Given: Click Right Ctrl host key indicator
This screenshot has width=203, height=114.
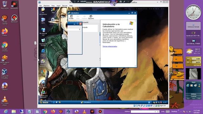Looking at the screenshot, I should click(162, 105).
